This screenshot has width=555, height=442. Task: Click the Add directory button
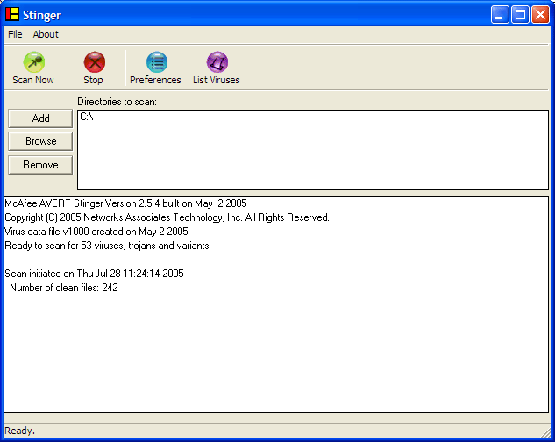[40, 118]
